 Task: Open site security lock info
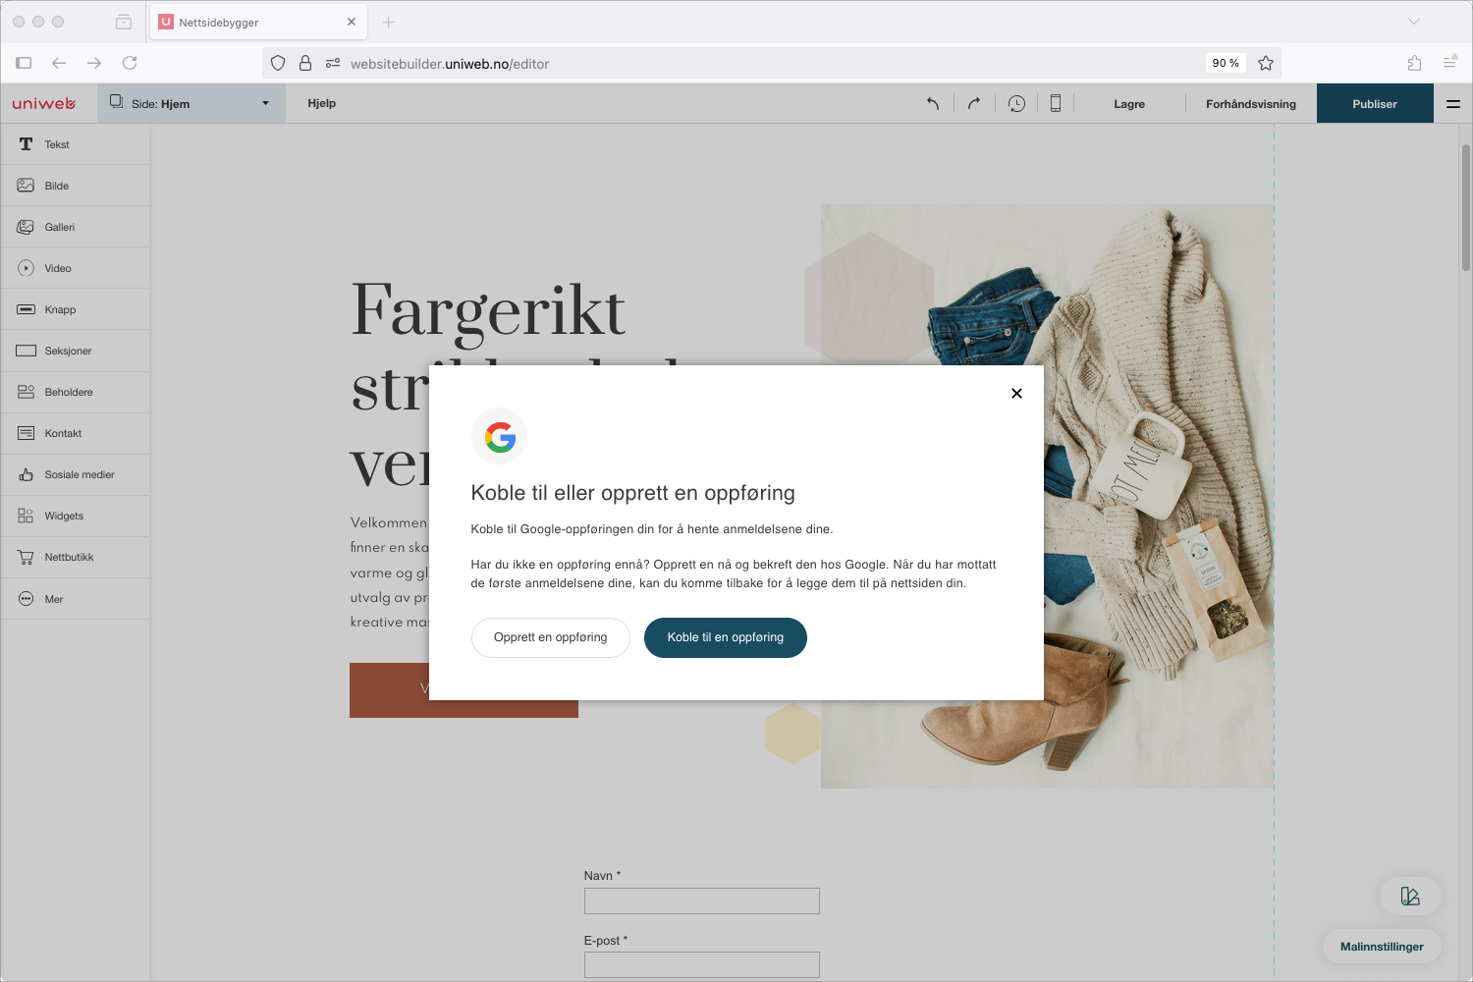point(305,63)
